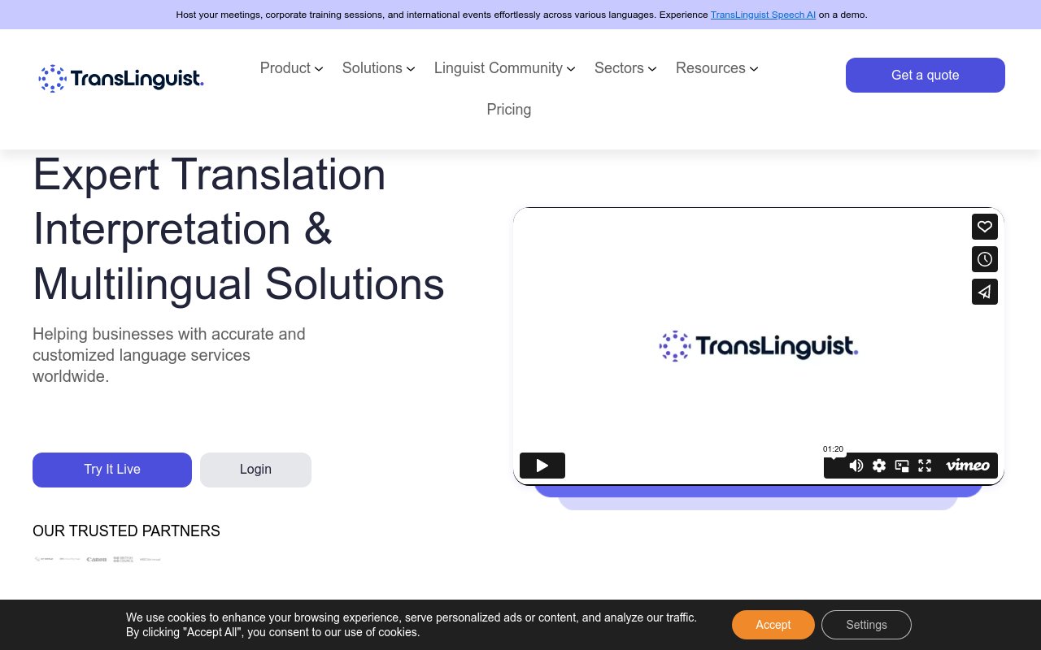Image resolution: width=1041 pixels, height=650 pixels.
Task: Expand the Product dropdown menu
Action: coord(291,68)
